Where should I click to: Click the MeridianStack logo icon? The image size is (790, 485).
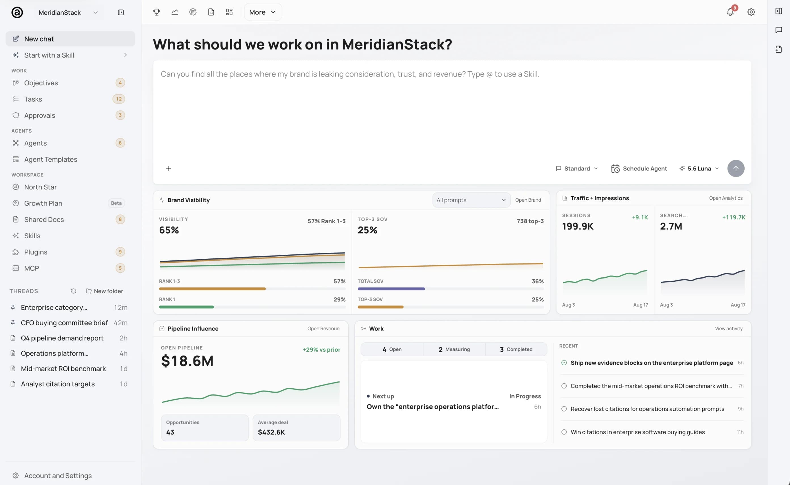17,12
